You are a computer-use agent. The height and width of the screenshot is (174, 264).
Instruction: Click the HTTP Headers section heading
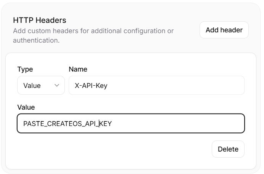coord(40,20)
